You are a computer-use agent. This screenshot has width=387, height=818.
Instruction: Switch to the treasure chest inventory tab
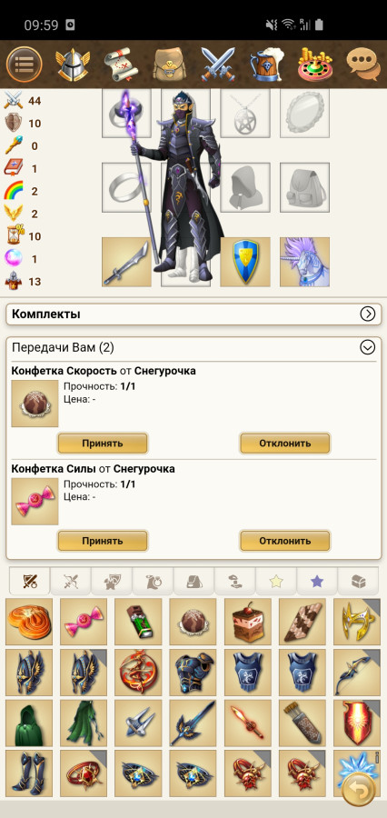point(358,581)
